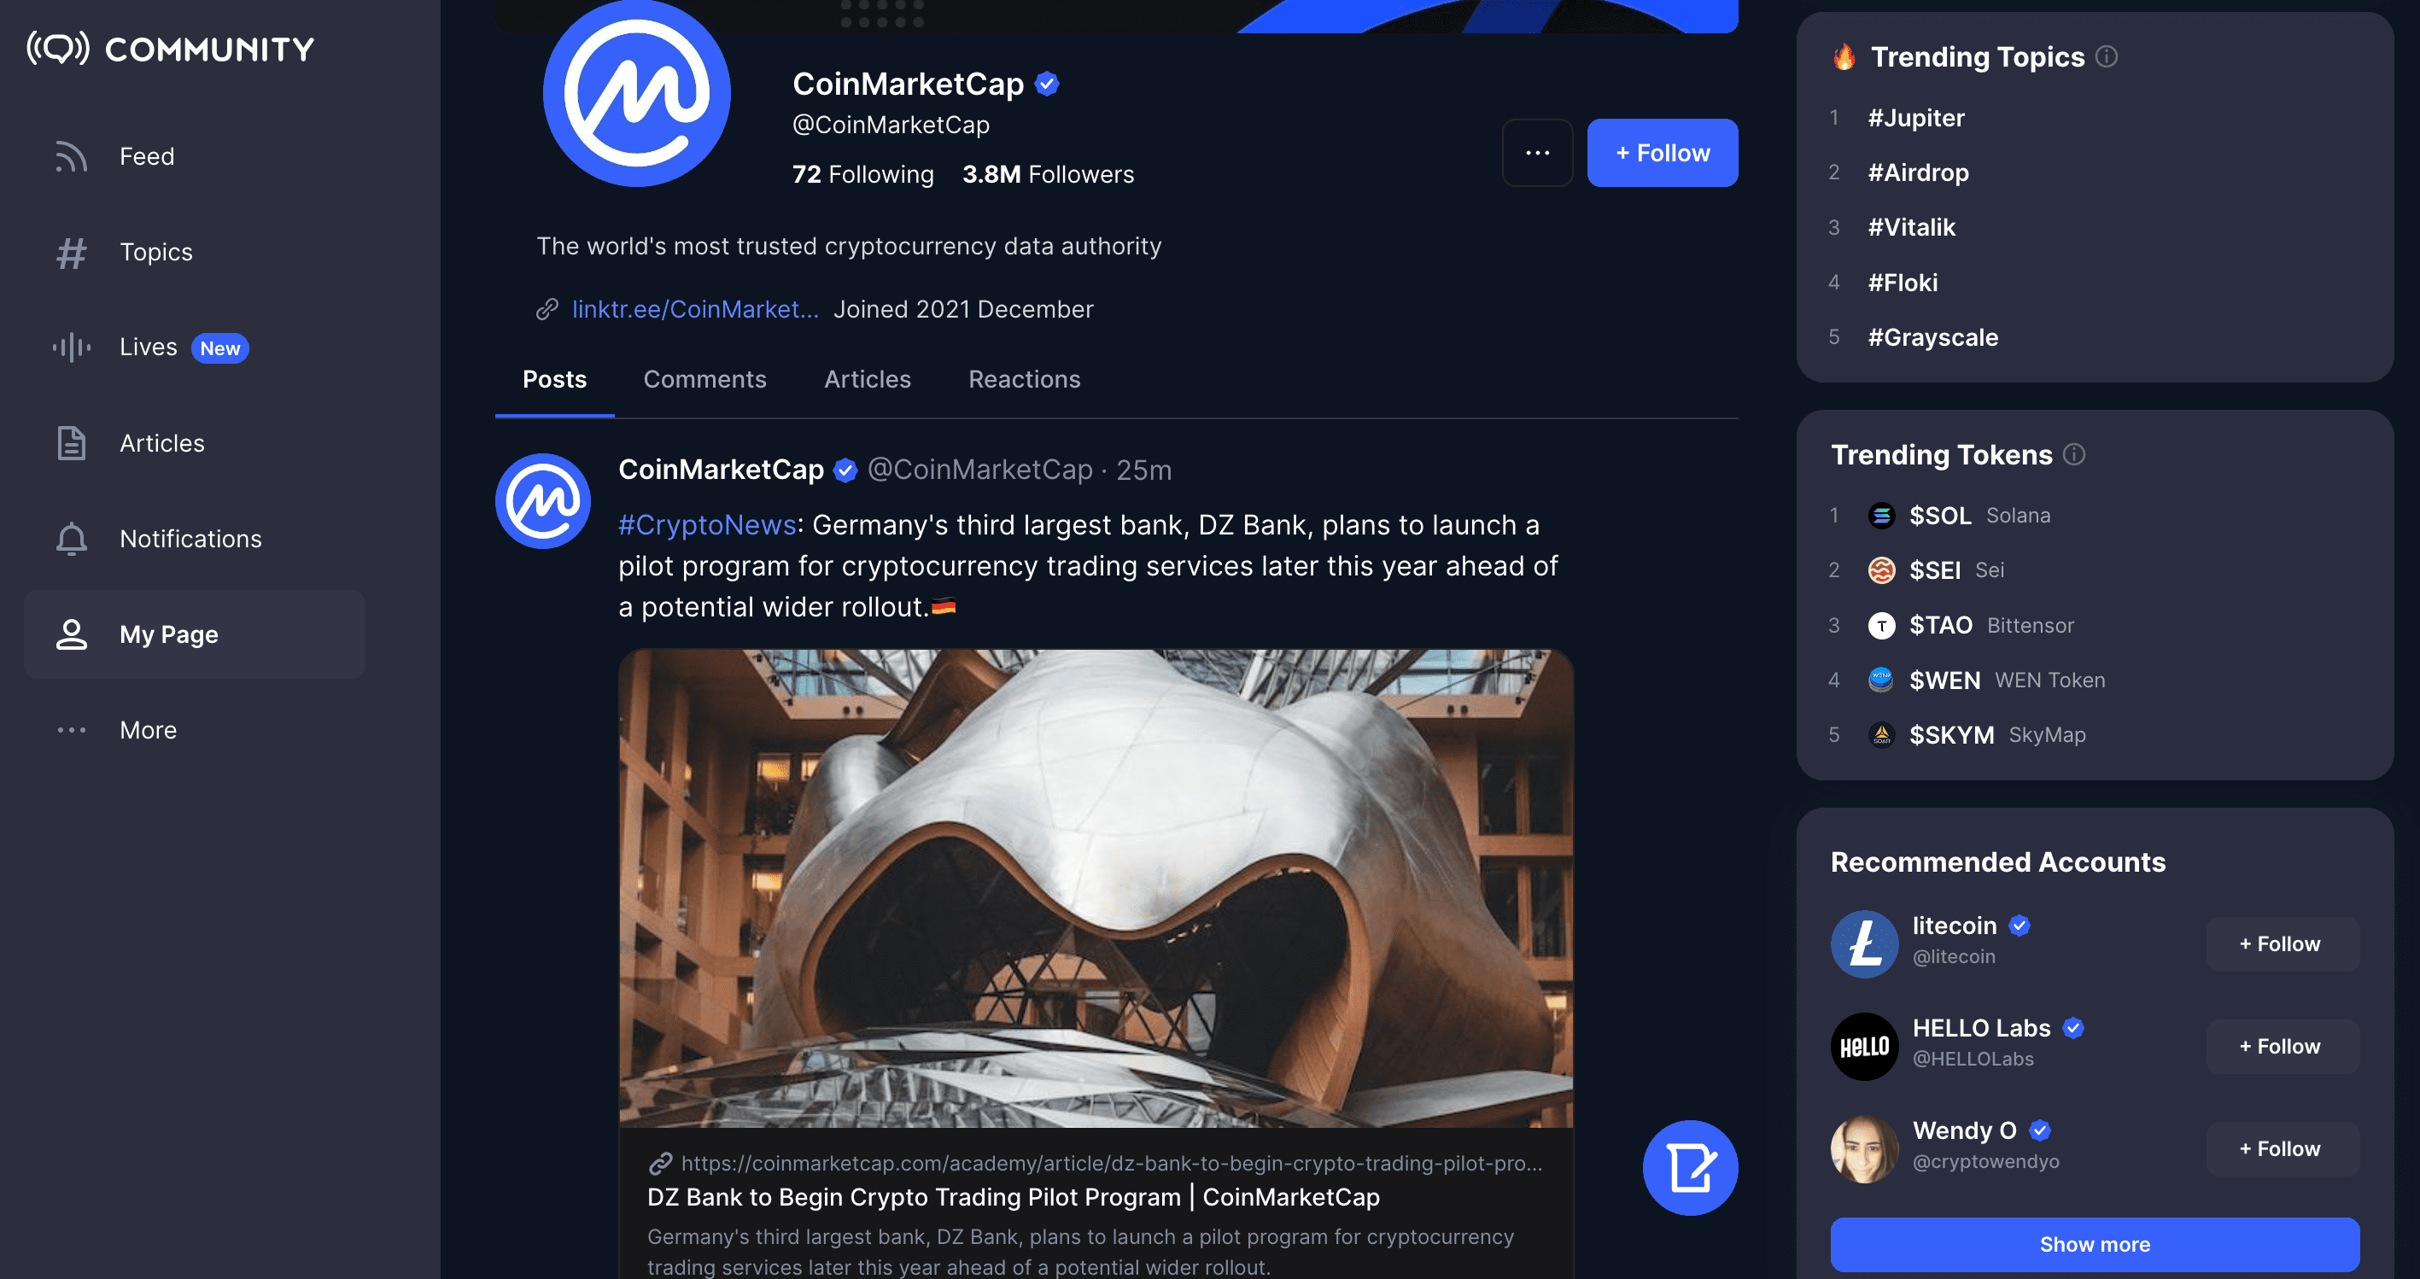The width and height of the screenshot is (2420, 1279).
Task: Open the Feed icon in sidebar
Action: pyautogui.click(x=72, y=157)
